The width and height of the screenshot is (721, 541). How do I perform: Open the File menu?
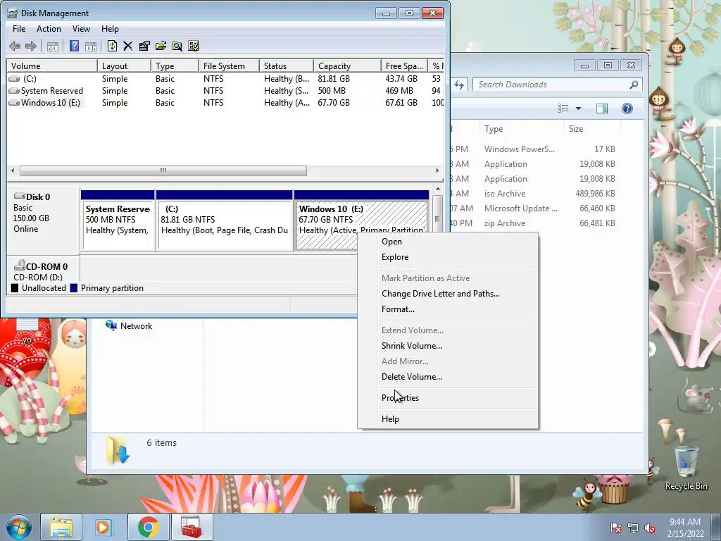pos(19,28)
